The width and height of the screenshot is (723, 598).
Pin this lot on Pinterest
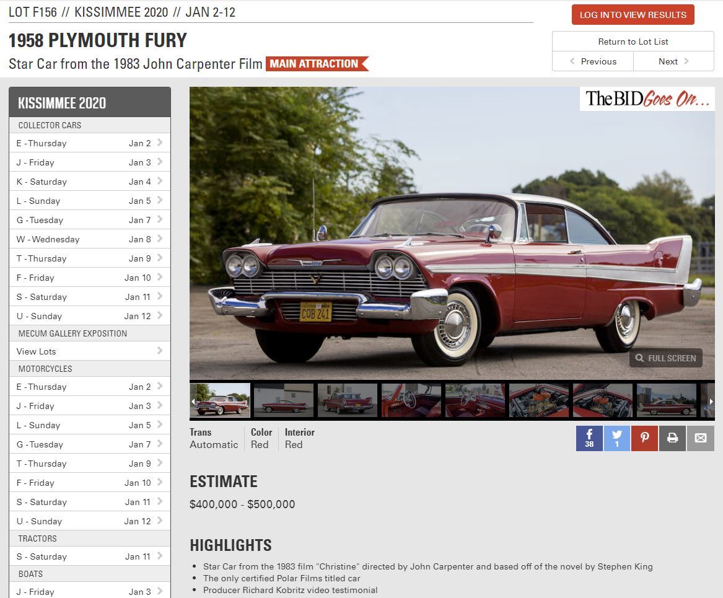tap(644, 438)
